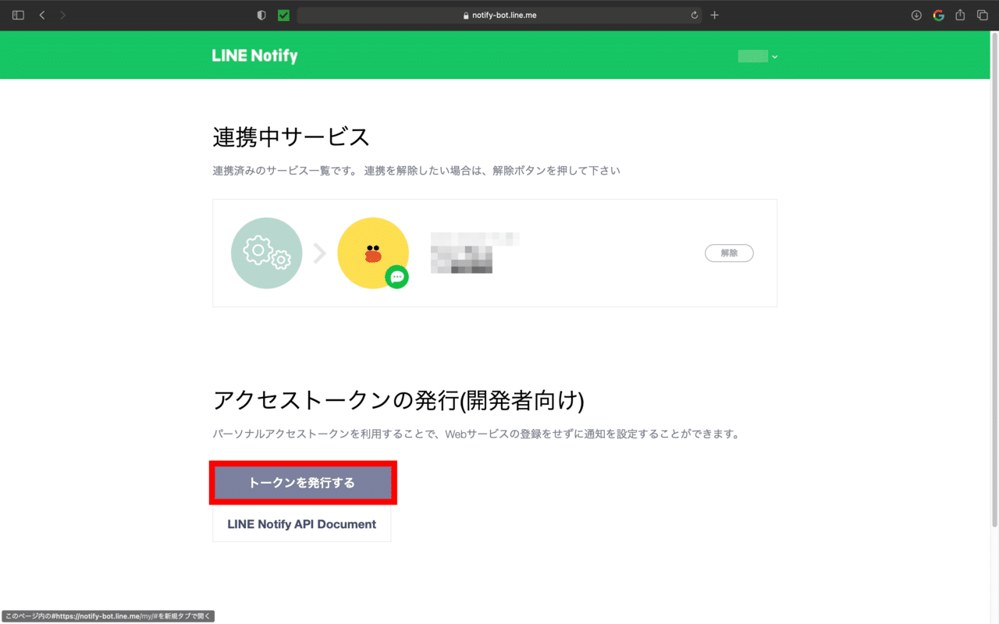This screenshot has height=624, width=999.
Task: Go forward with the browser forward arrow
Action: [x=62, y=15]
